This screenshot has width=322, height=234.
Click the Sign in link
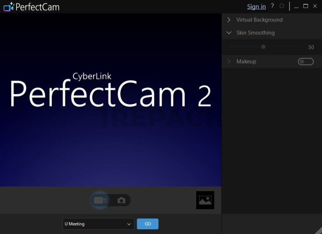256,6
